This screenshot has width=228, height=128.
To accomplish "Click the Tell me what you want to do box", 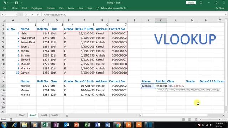I will (x=112, y=8).
